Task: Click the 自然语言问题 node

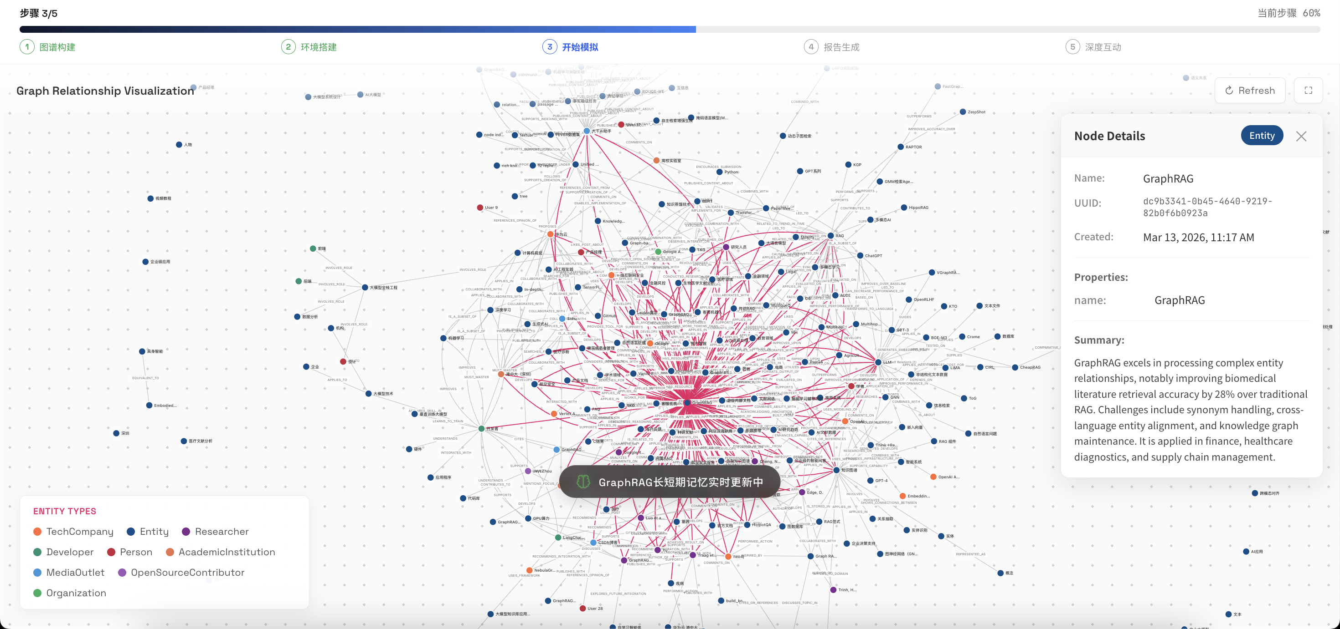Action: click(x=968, y=434)
